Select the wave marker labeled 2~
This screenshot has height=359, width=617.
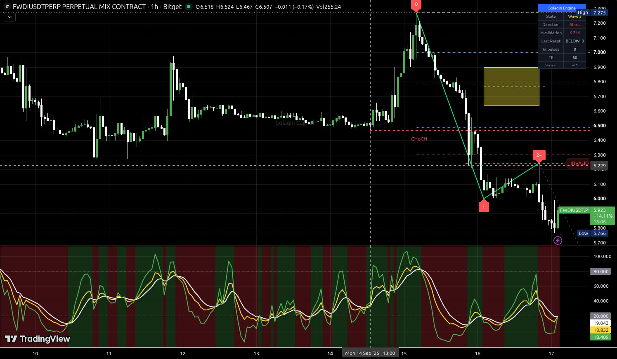(x=539, y=155)
